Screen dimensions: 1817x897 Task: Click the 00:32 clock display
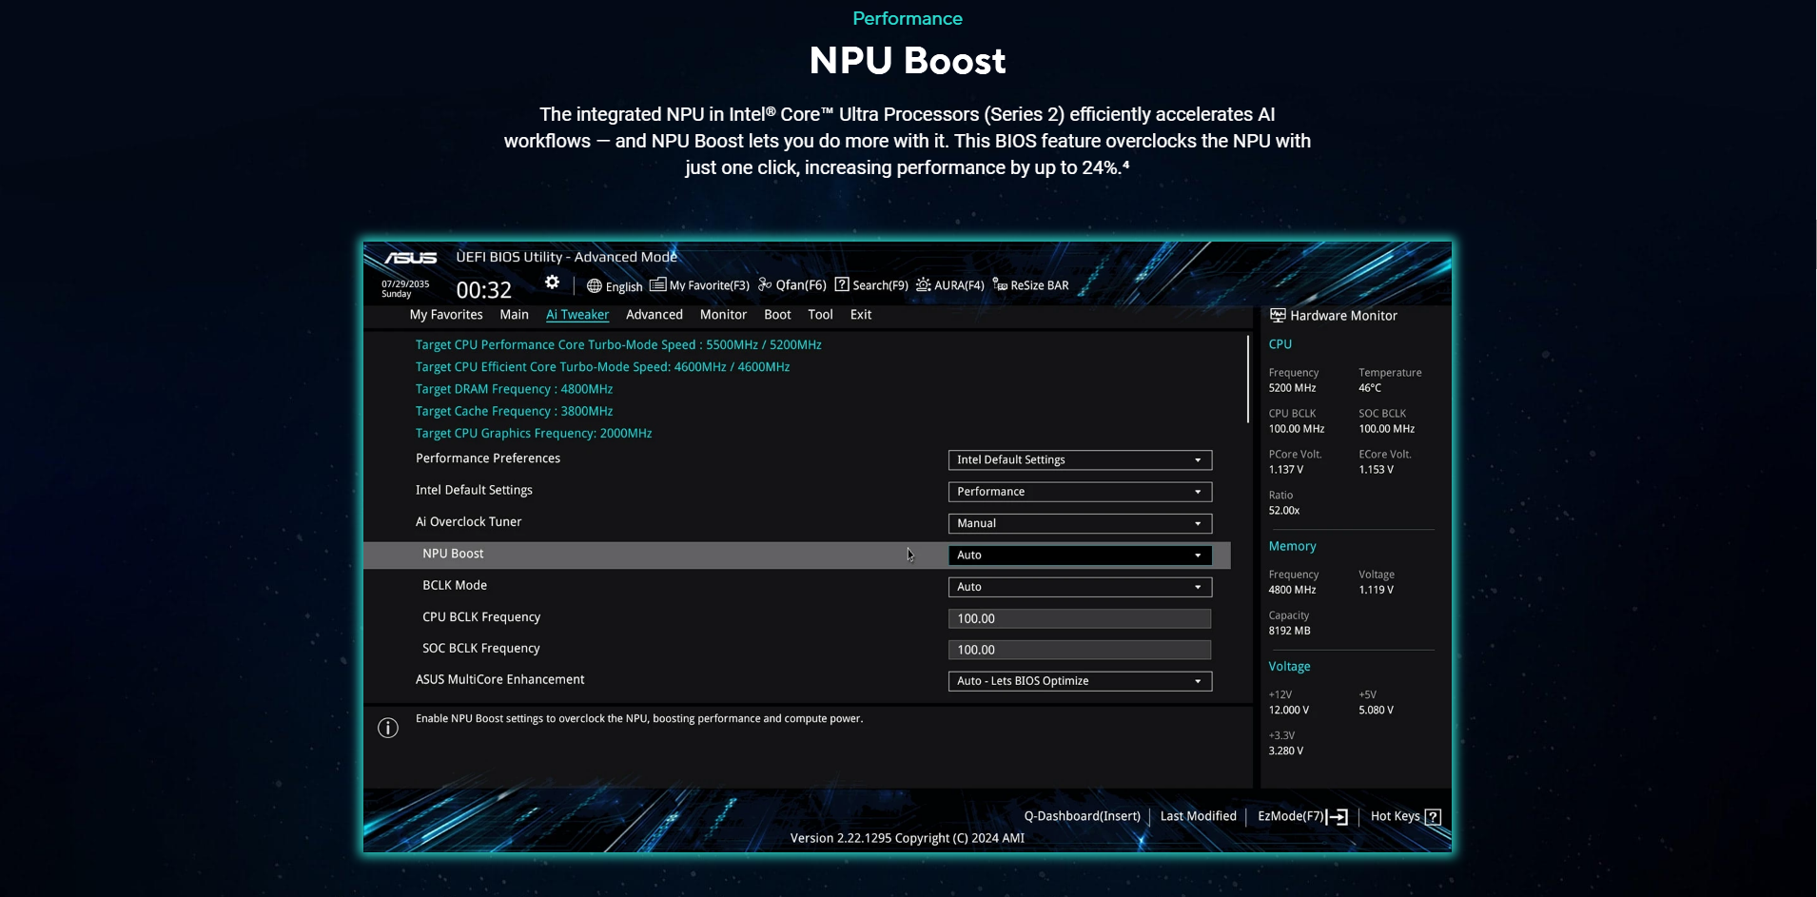[x=484, y=290]
